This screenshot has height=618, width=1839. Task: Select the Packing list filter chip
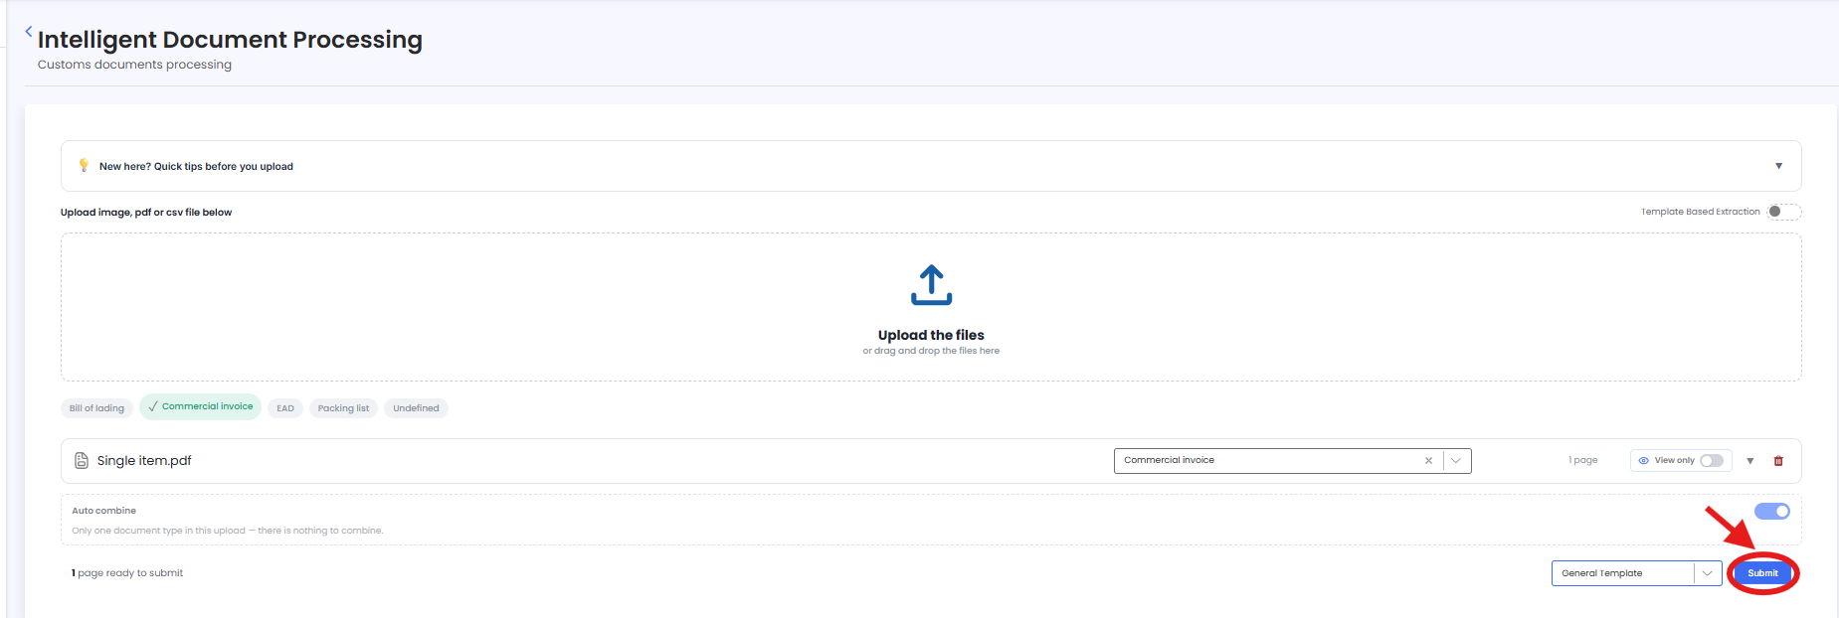click(343, 408)
